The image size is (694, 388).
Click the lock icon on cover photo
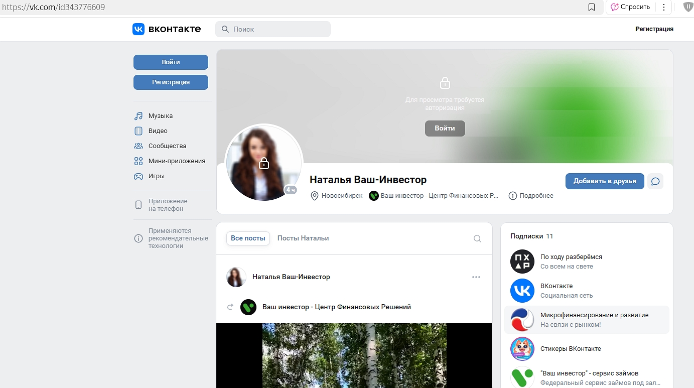click(x=445, y=83)
